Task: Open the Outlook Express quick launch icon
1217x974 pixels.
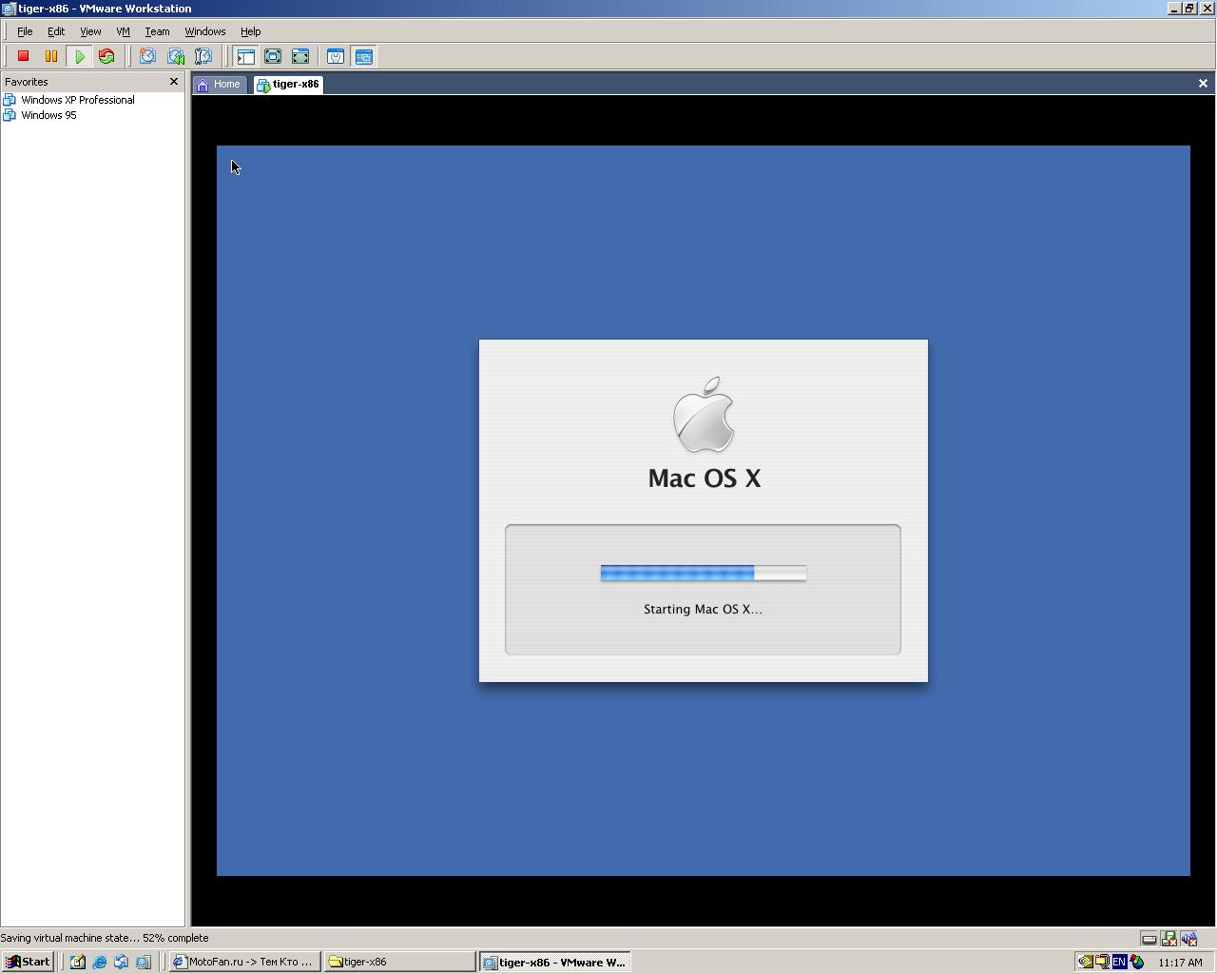Action: (x=121, y=962)
